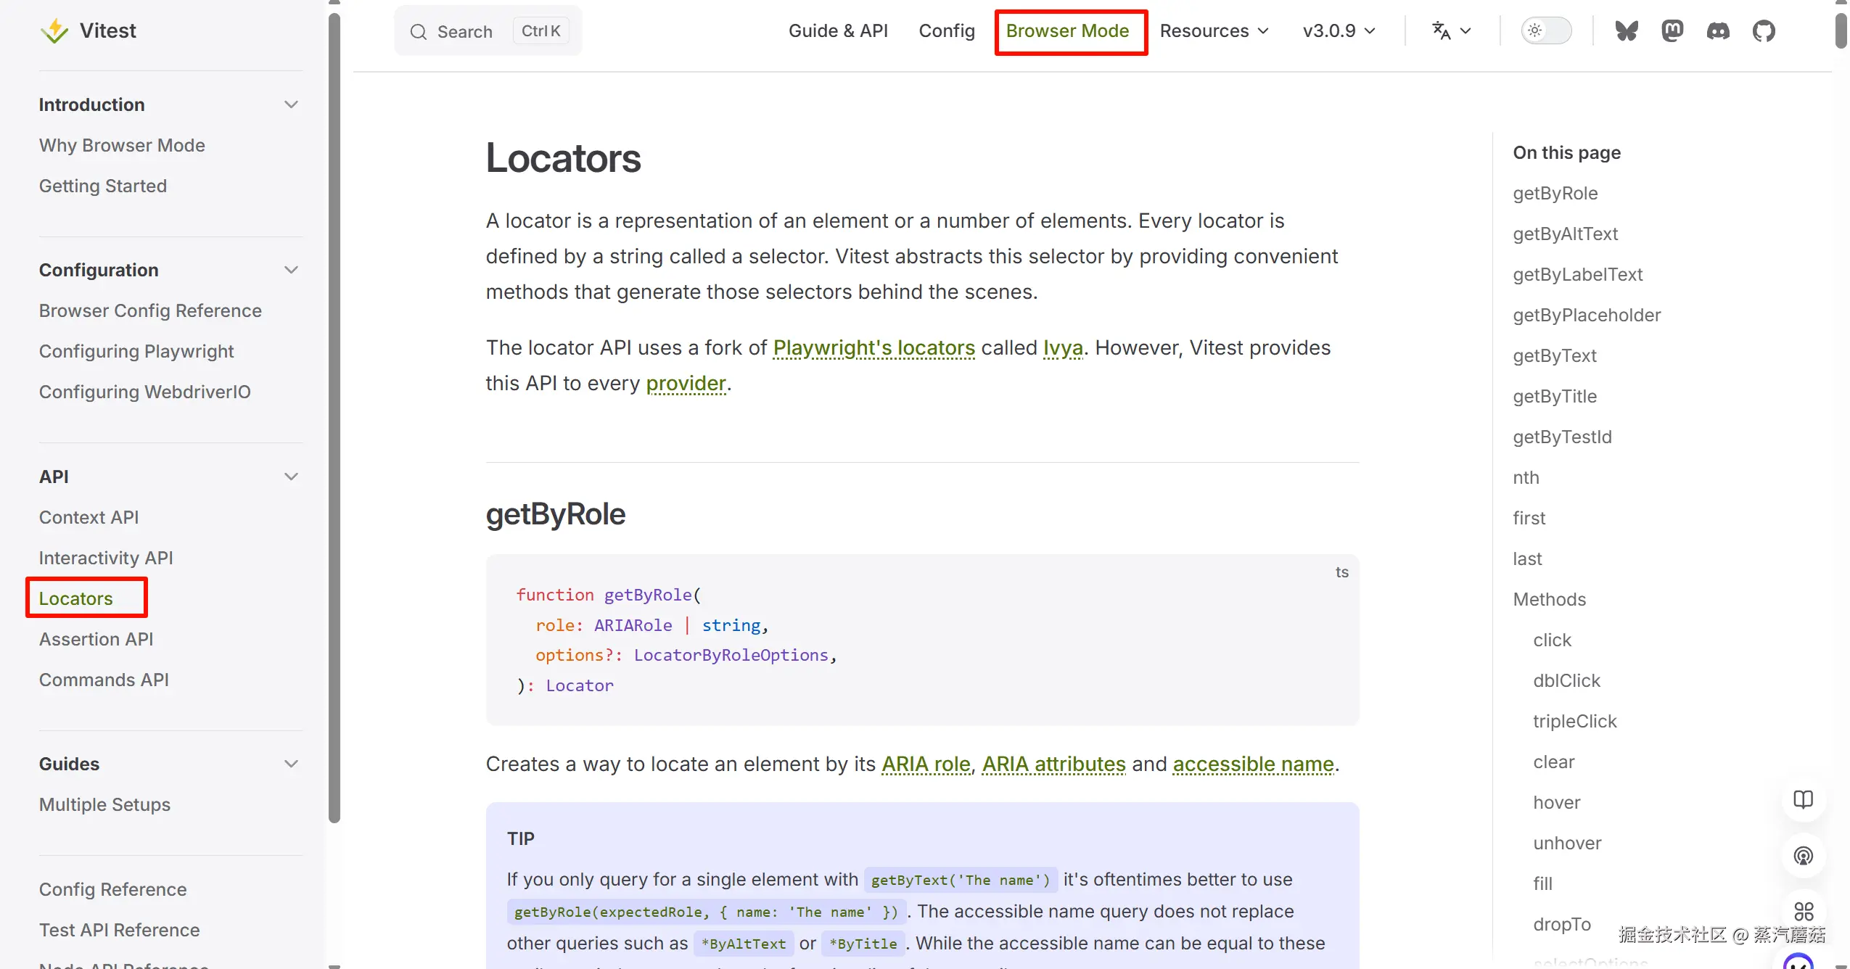
Task: Click the floating open-book icon button
Action: pos(1803,799)
